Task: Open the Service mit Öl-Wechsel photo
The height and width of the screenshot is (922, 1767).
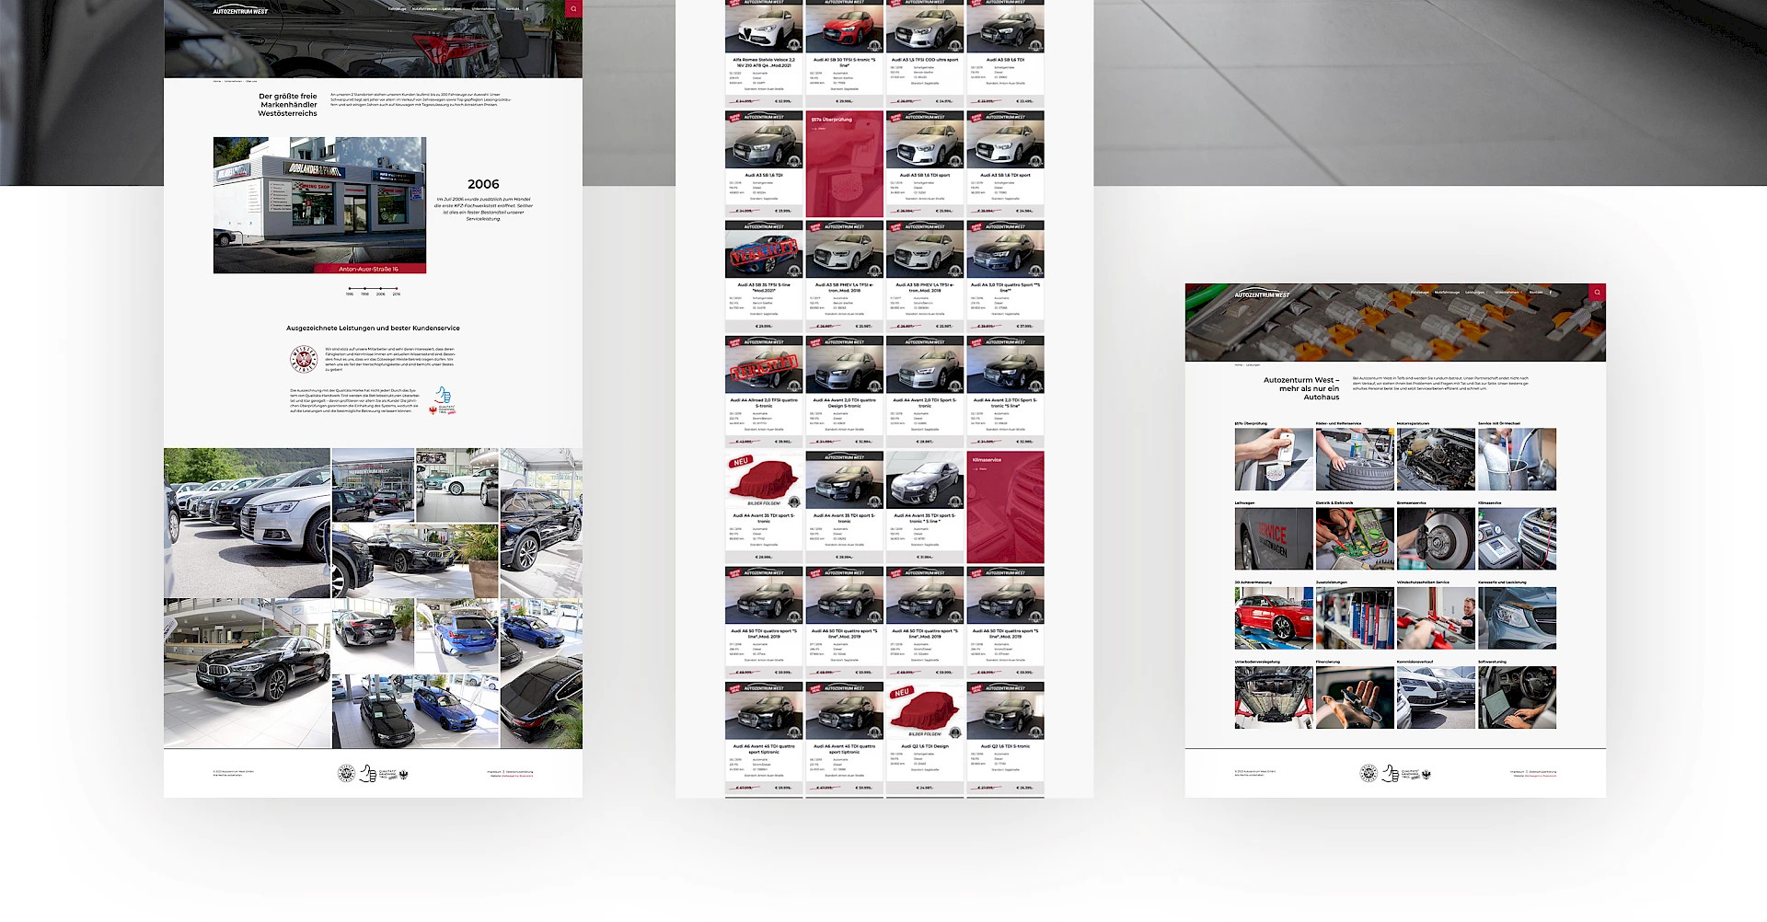Action: click(x=1517, y=459)
